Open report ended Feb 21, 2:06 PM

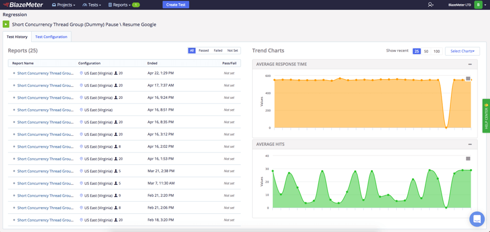point(45,208)
